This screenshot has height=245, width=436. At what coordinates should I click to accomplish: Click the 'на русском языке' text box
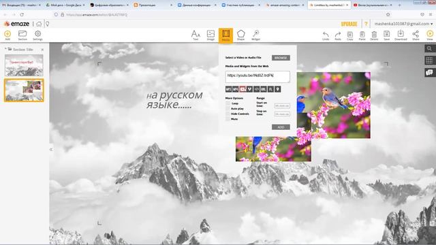[174, 99]
